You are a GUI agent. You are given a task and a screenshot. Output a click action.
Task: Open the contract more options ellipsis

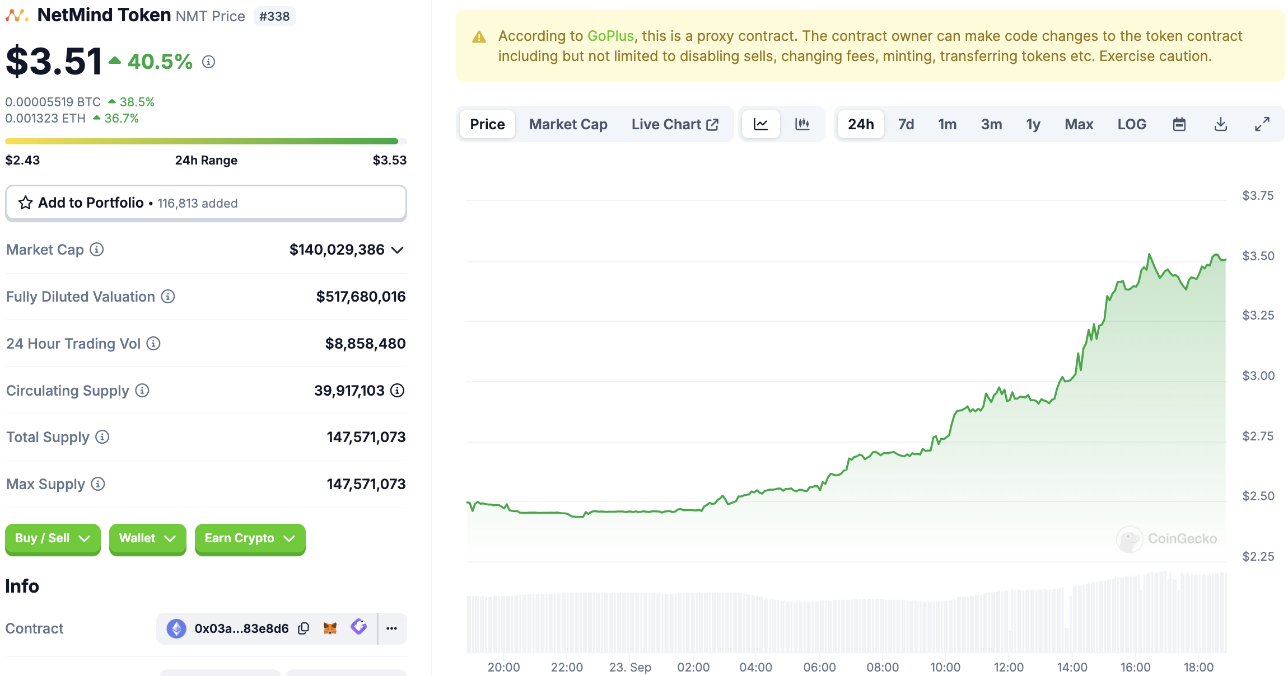point(391,628)
